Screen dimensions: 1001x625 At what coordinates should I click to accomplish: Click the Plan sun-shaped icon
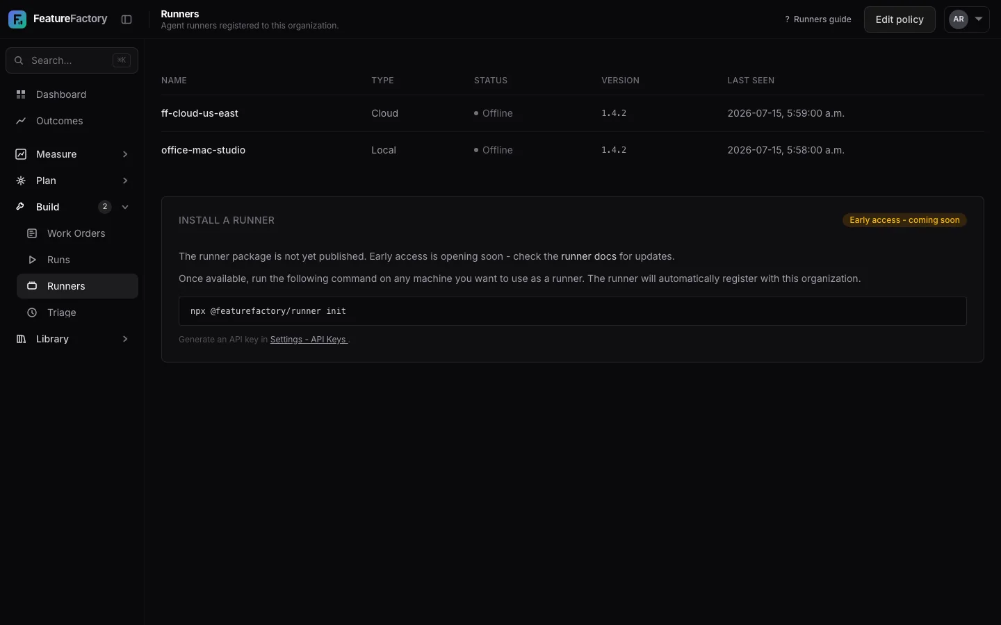pos(21,181)
